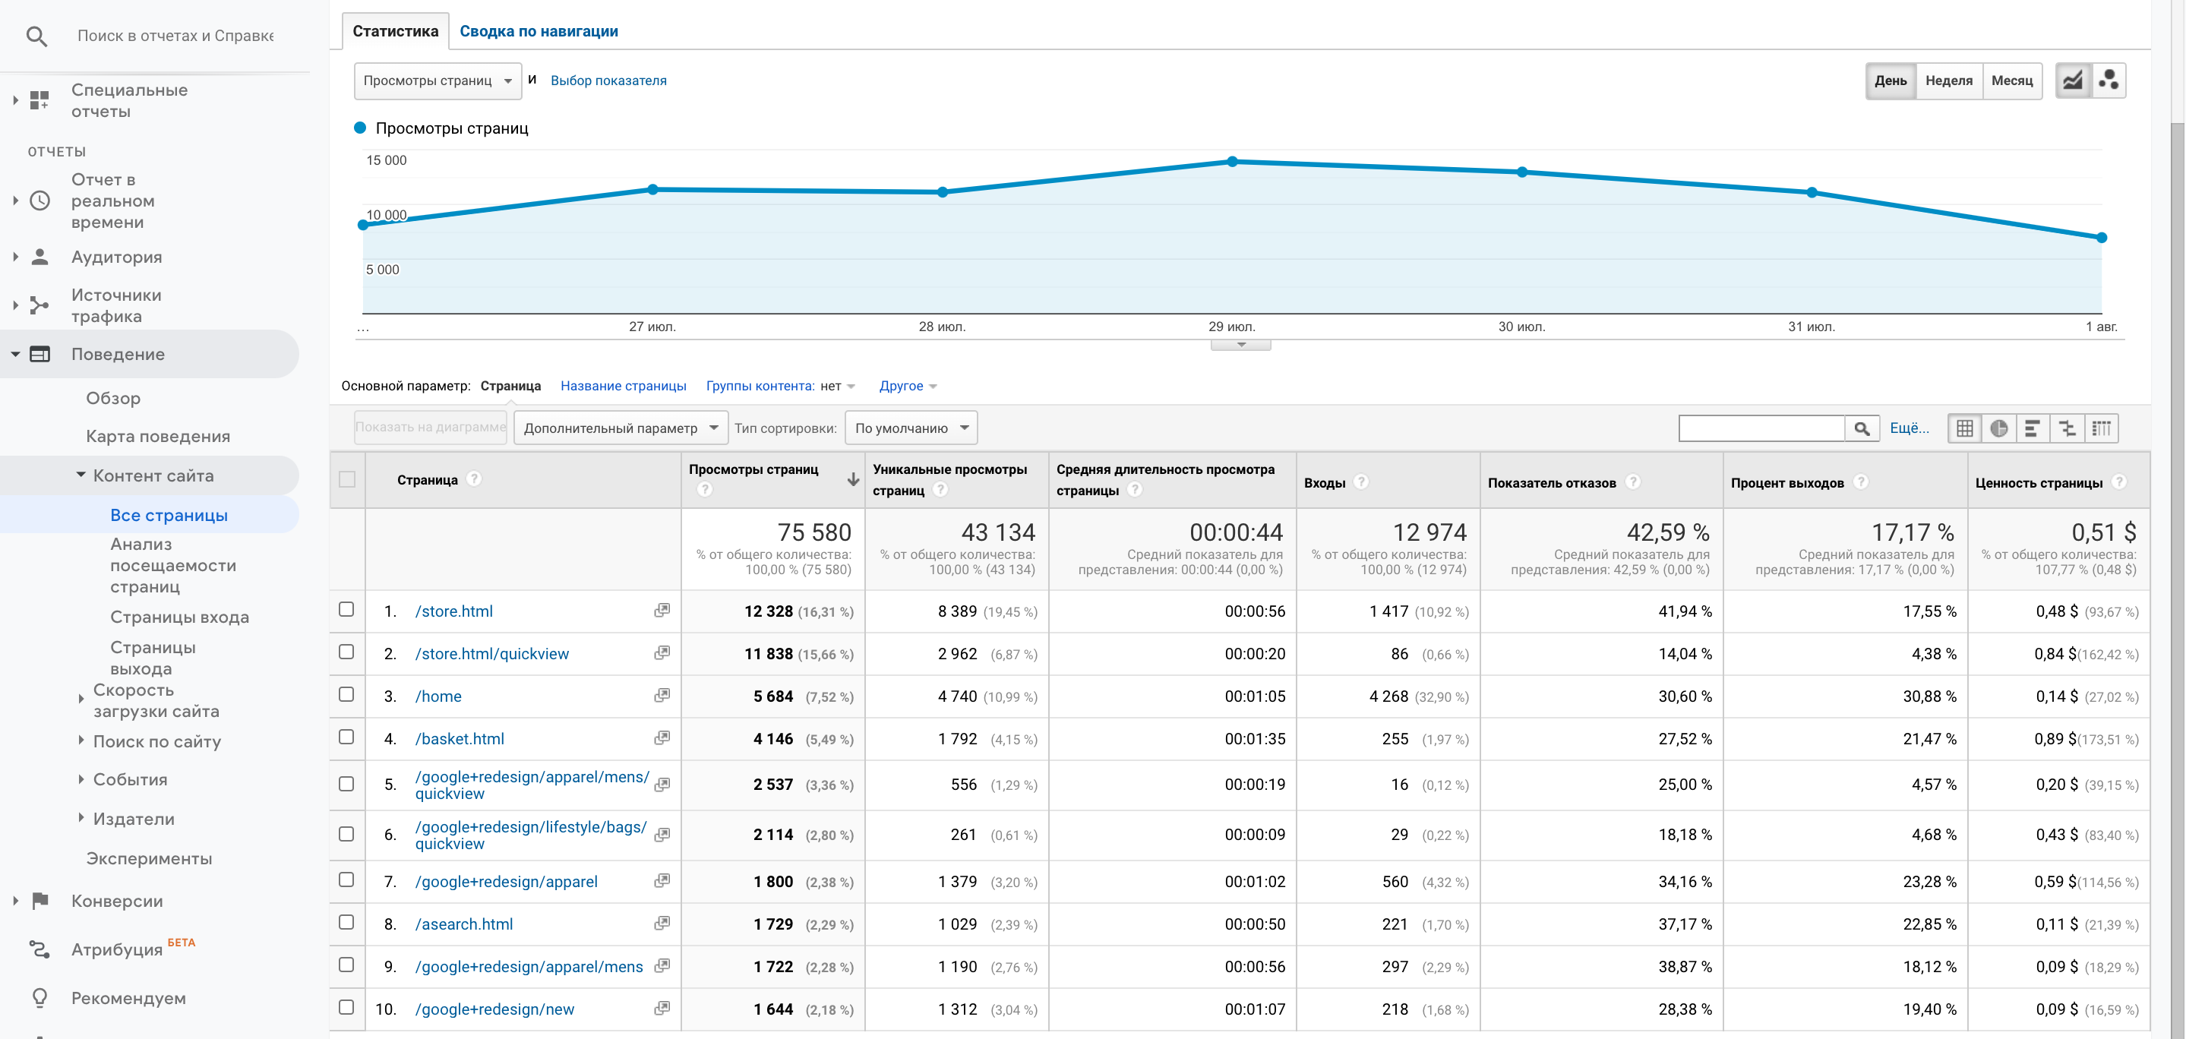
Task: Click the Attribution icon
Action: pyautogui.click(x=39, y=949)
